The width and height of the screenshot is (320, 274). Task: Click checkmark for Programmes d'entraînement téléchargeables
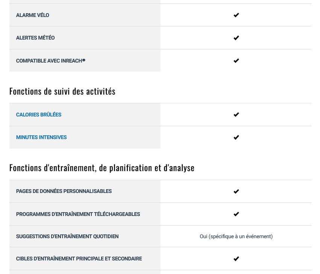click(236, 214)
